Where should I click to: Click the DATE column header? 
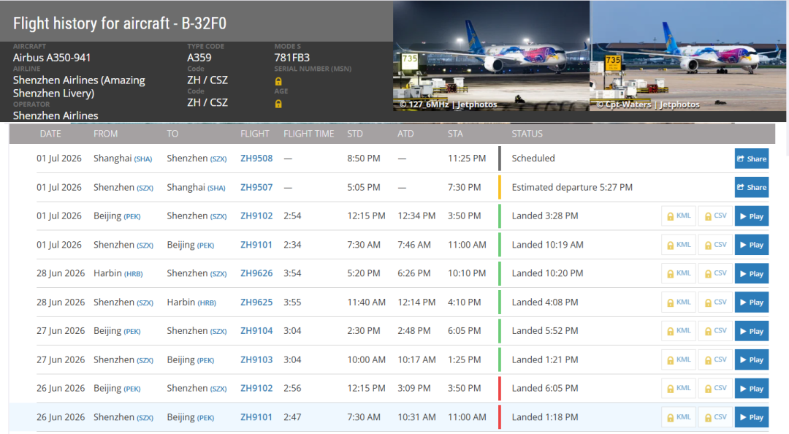[x=50, y=134]
